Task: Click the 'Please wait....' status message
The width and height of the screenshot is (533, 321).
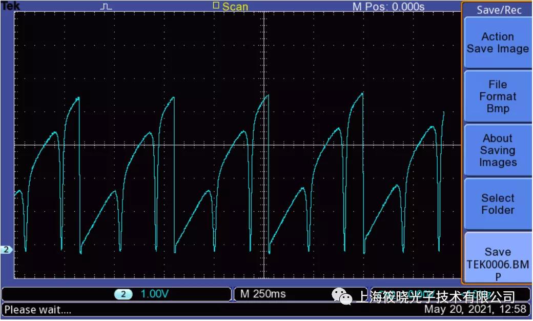Action: pyautogui.click(x=38, y=310)
